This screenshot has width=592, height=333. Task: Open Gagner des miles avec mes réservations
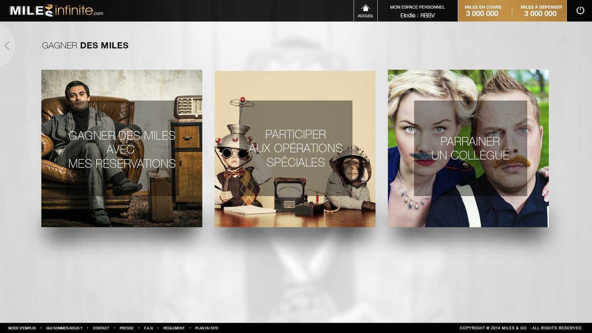coord(122,148)
